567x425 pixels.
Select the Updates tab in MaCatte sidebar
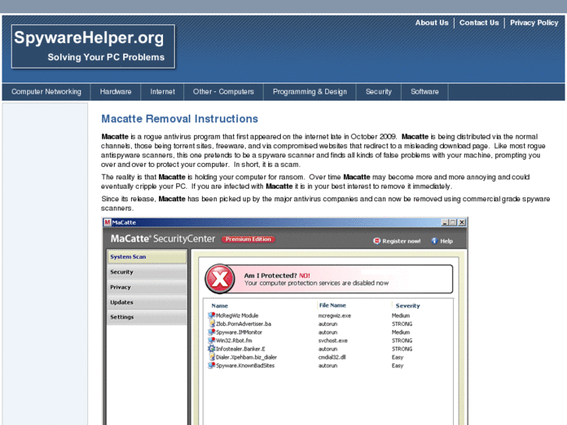coord(147,303)
